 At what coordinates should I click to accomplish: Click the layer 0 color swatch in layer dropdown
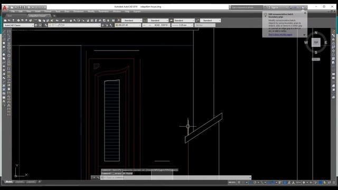pos(61,25)
